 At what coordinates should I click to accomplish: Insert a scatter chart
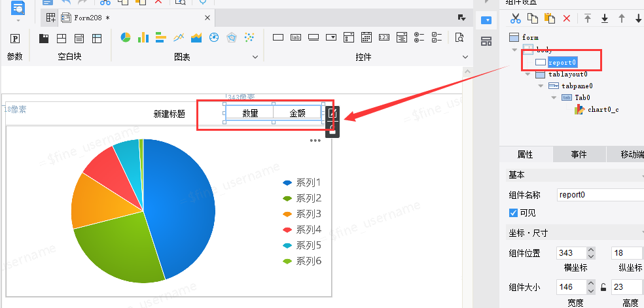[x=249, y=37]
